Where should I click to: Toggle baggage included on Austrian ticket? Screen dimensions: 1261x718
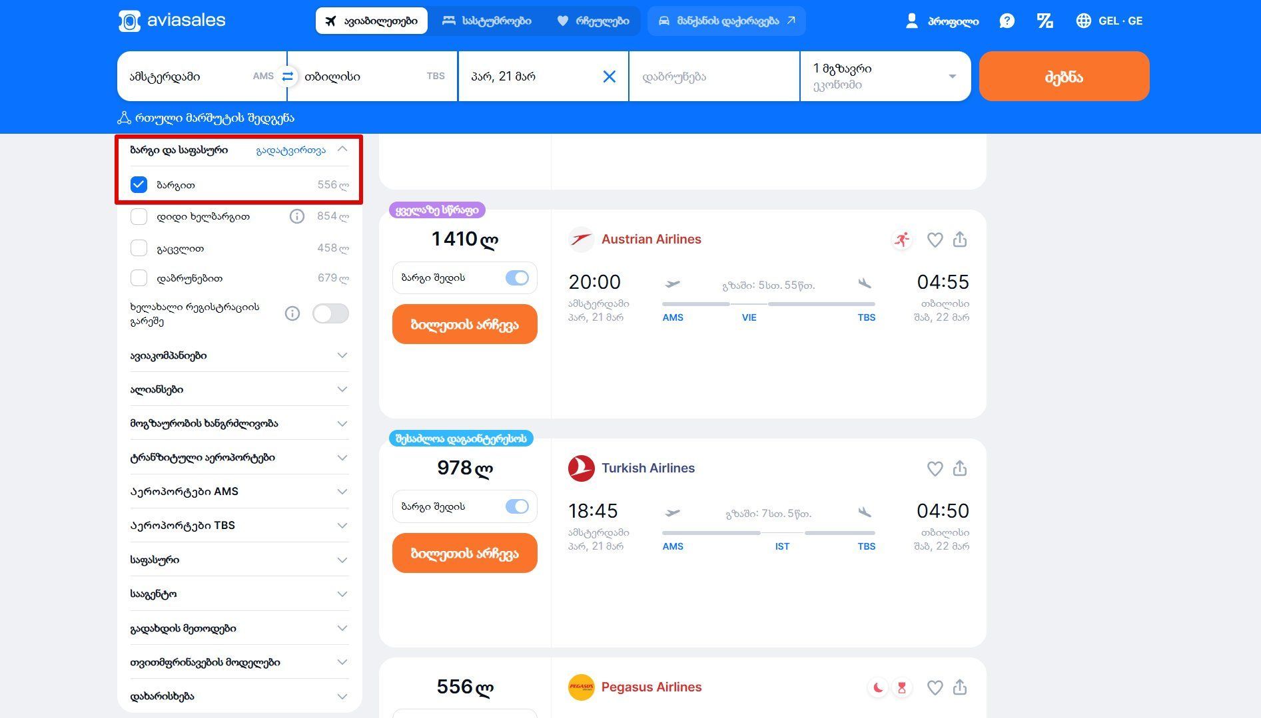(517, 277)
